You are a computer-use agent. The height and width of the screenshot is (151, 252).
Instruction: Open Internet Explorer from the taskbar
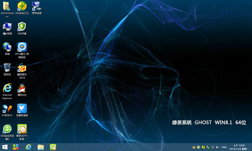[28, 147]
